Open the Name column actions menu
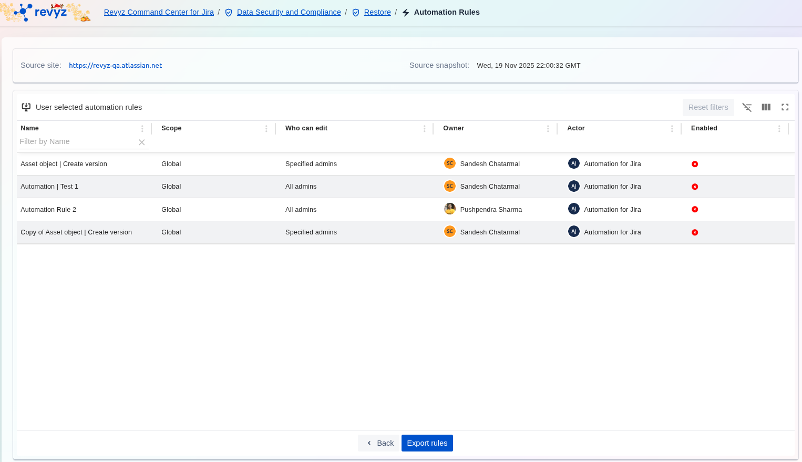The width and height of the screenshot is (802, 462). (142, 129)
